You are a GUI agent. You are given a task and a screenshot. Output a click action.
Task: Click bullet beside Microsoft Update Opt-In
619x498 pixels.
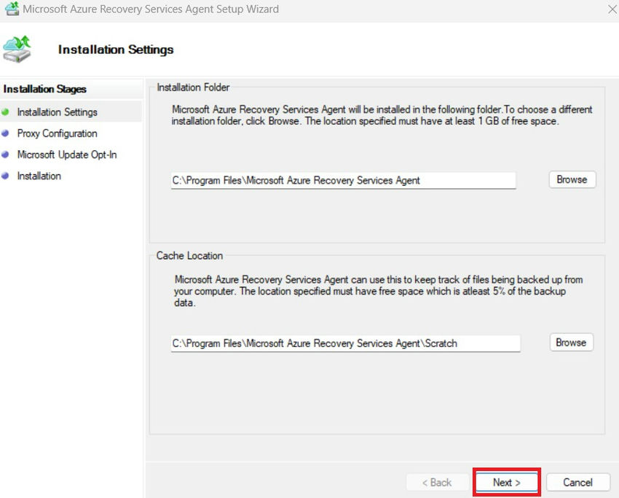pos(6,155)
